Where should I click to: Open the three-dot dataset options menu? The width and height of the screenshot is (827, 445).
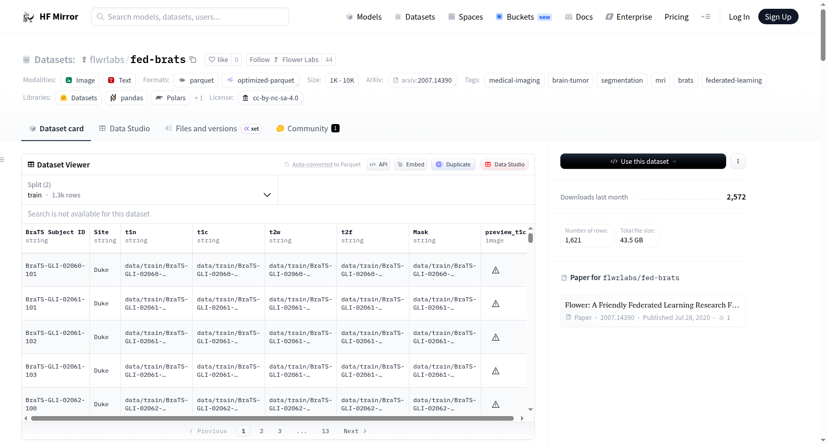tap(738, 161)
